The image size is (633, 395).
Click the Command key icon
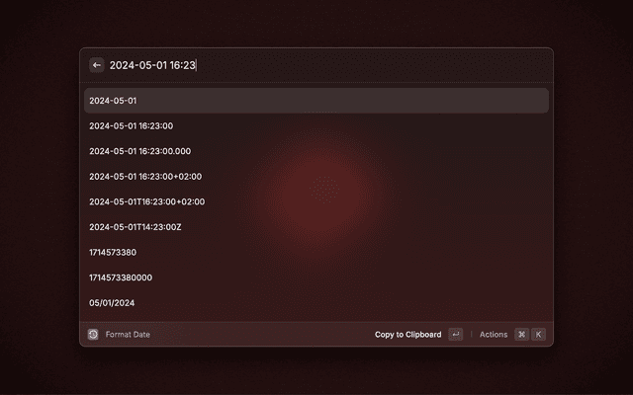pos(521,334)
